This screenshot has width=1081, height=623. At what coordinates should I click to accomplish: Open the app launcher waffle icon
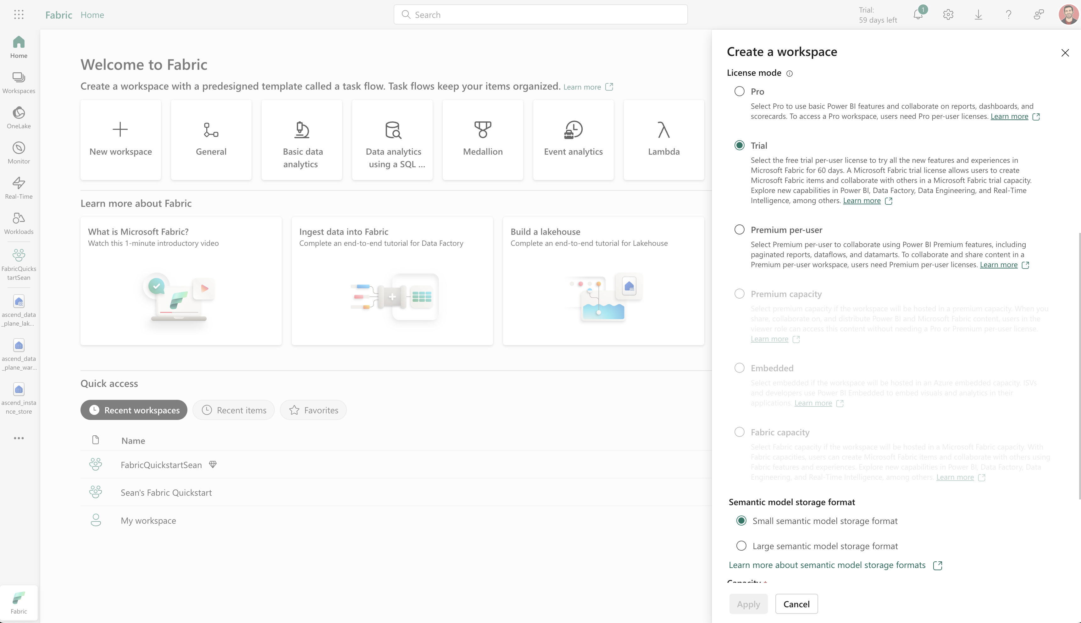pos(19,14)
